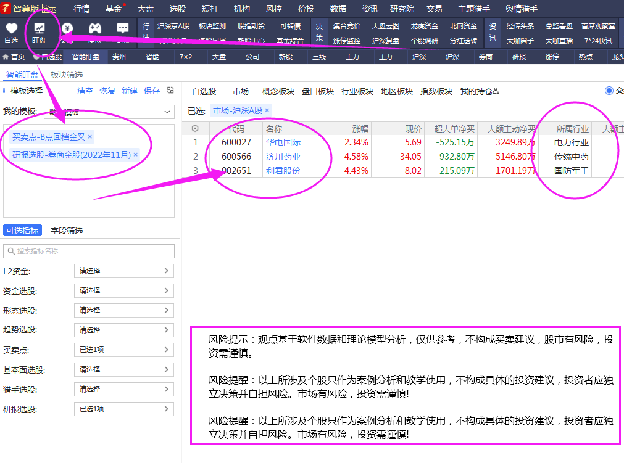Click in the 搜索指标名称 search field
Screen dimensions: 624x463
(x=89, y=251)
